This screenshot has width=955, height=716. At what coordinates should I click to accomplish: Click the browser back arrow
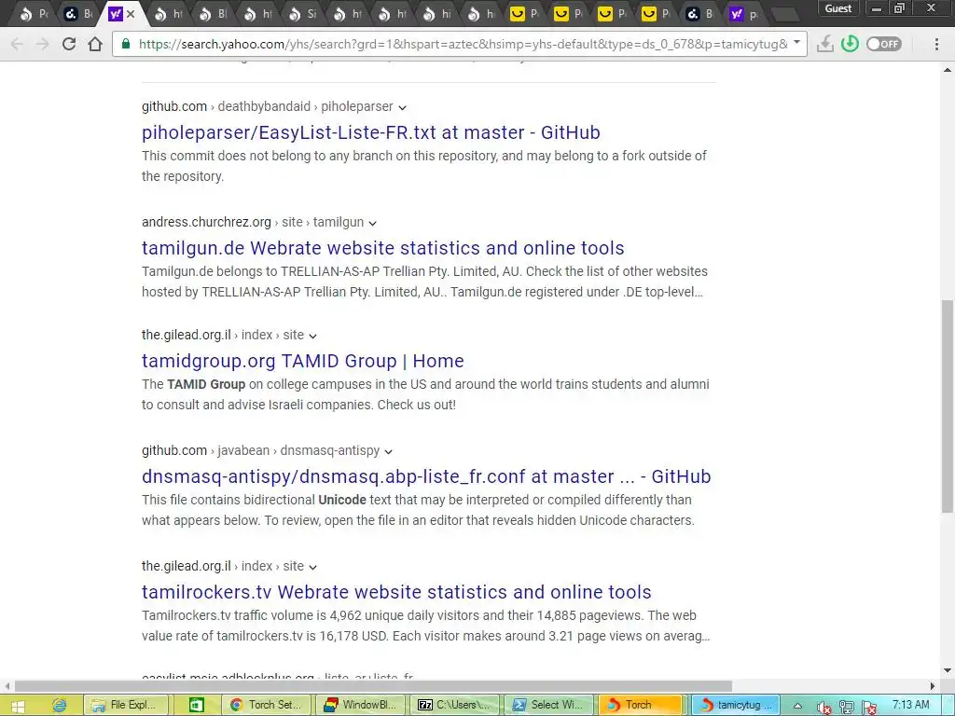point(17,44)
